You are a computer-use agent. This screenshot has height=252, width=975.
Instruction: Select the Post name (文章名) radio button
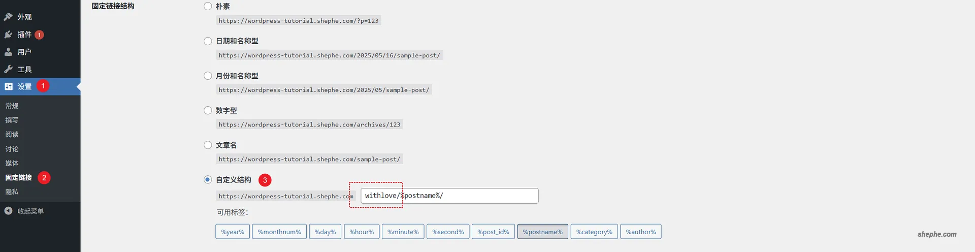(208, 145)
